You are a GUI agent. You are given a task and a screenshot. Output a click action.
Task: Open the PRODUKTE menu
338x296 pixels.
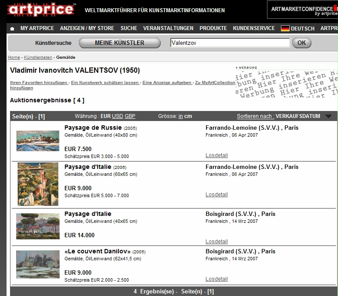(x=213, y=28)
